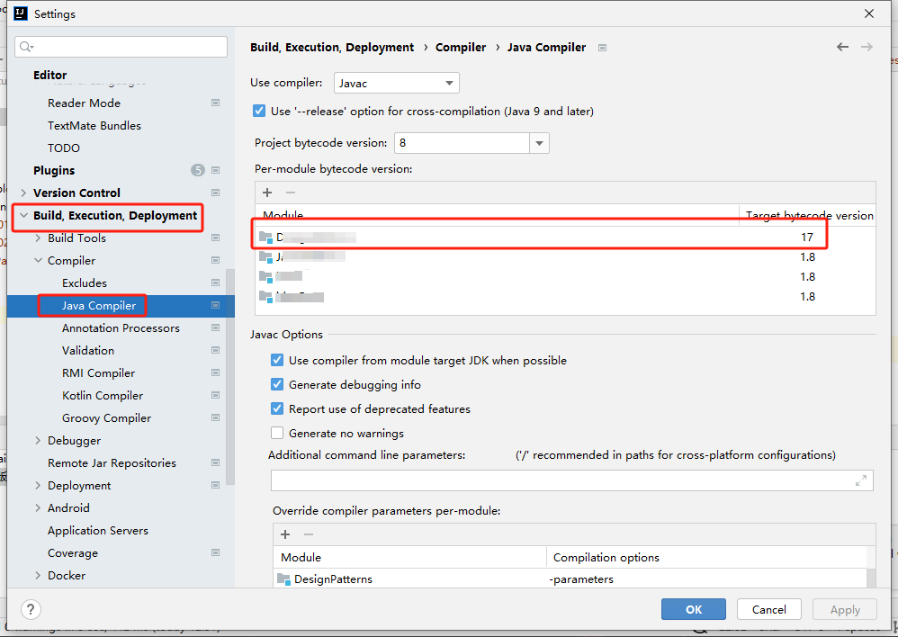Toggle '--release' option for cross-compilation checkbox

click(x=259, y=112)
